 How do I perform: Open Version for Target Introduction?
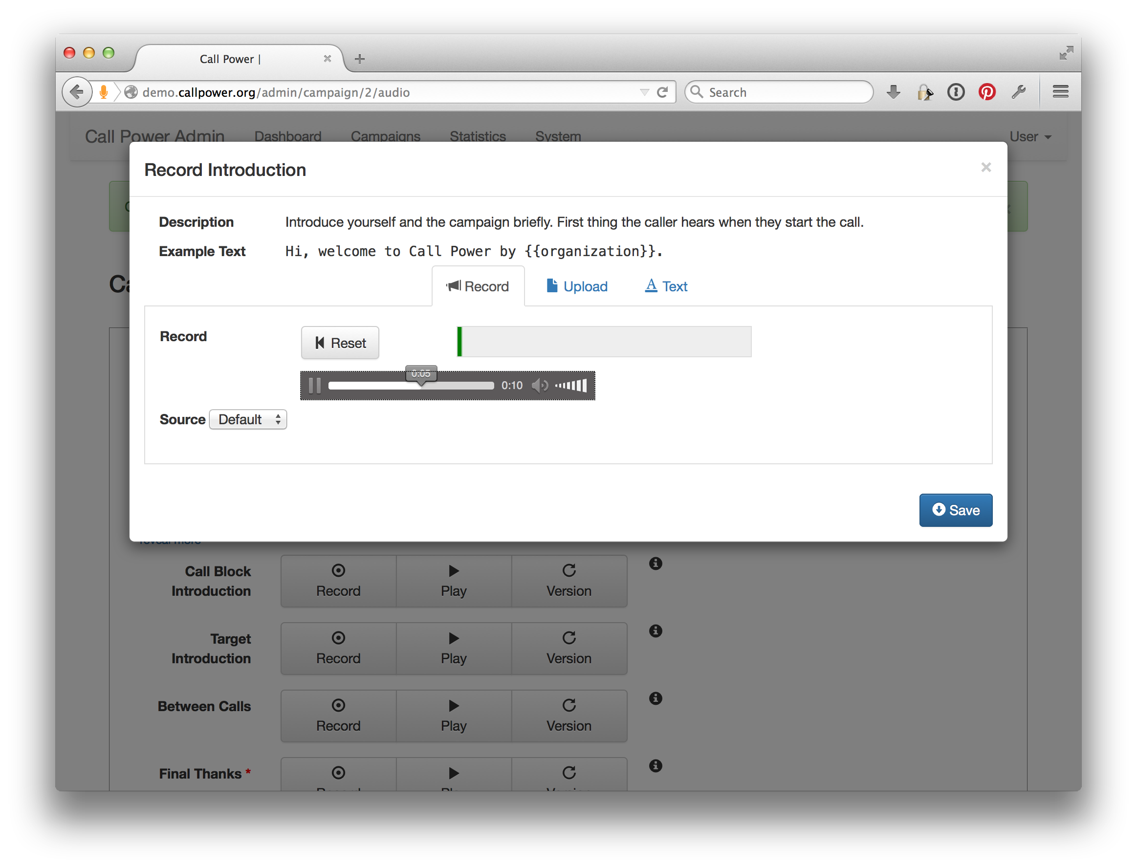point(569,649)
